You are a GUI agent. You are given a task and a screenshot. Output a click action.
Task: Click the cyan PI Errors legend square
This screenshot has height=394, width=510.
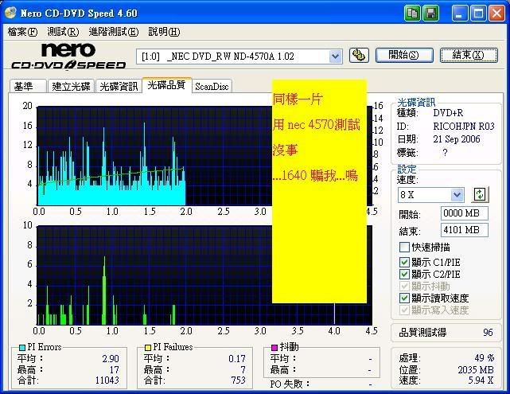[x=20, y=348]
